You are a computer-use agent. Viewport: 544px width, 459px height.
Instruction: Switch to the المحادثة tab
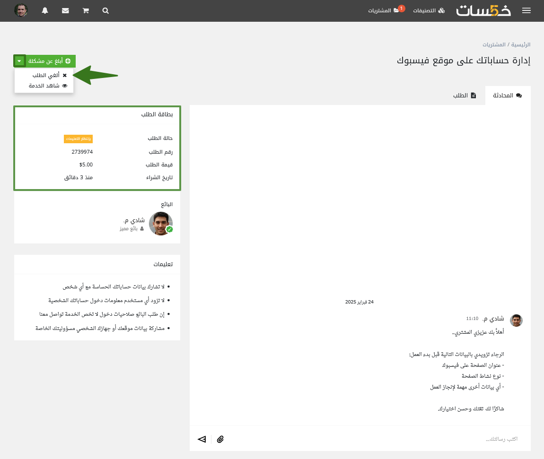coord(508,95)
